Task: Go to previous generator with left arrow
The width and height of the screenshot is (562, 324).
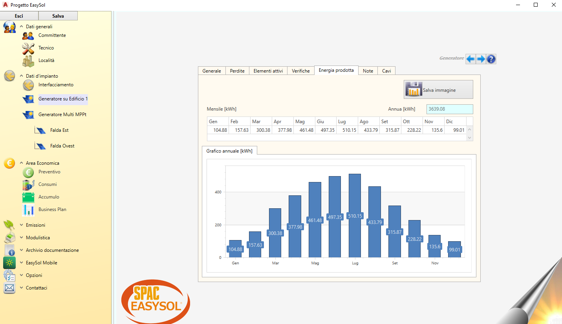Action: click(470, 59)
